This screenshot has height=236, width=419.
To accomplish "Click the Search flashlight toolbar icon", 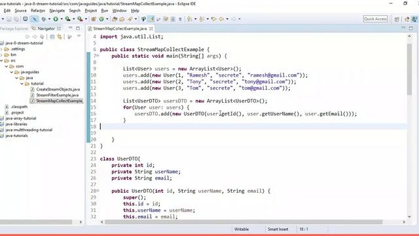I will 130,19.
